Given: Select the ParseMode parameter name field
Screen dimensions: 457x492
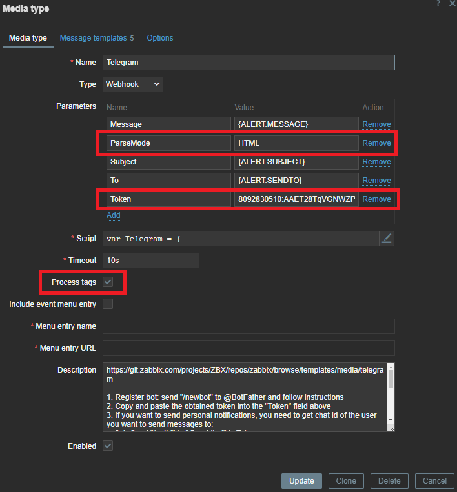Looking at the screenshot, I should point(168,143).
